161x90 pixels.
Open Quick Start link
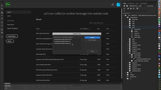(11, 24)
